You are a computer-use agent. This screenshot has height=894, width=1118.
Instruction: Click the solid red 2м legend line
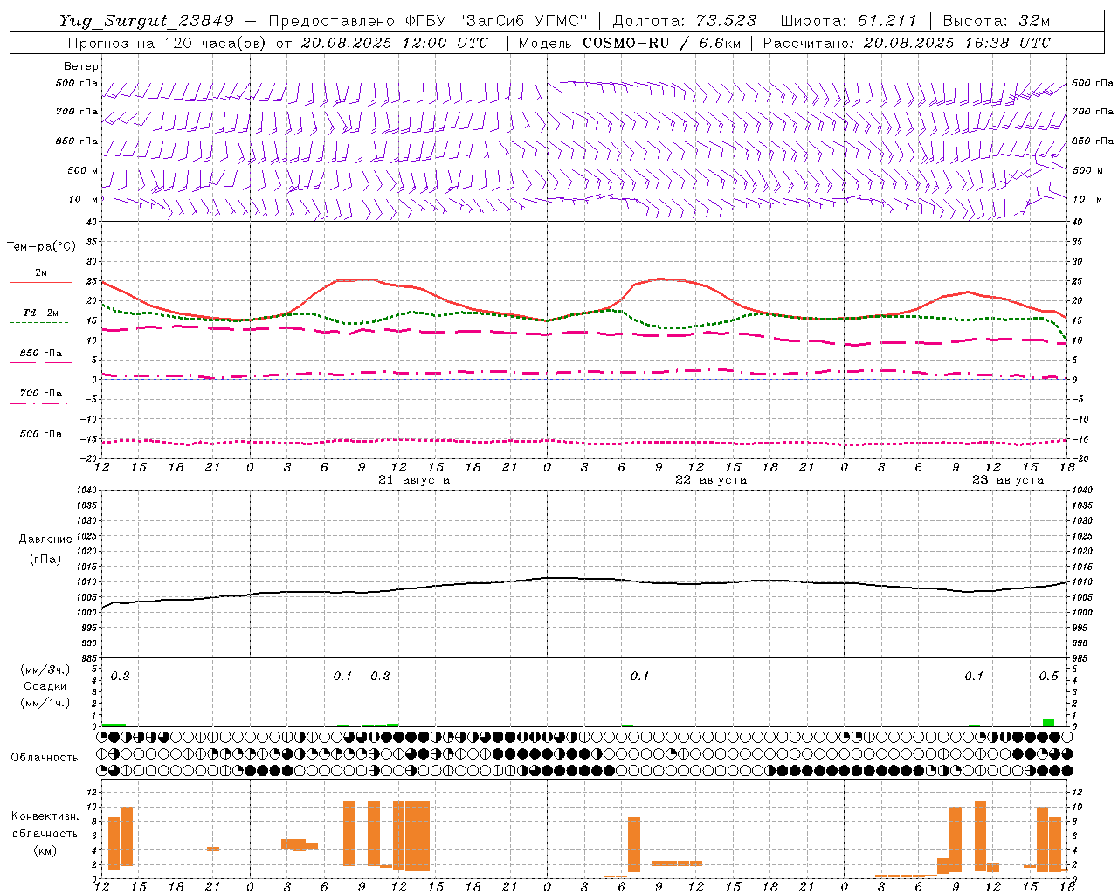click(x=40, y=282)
